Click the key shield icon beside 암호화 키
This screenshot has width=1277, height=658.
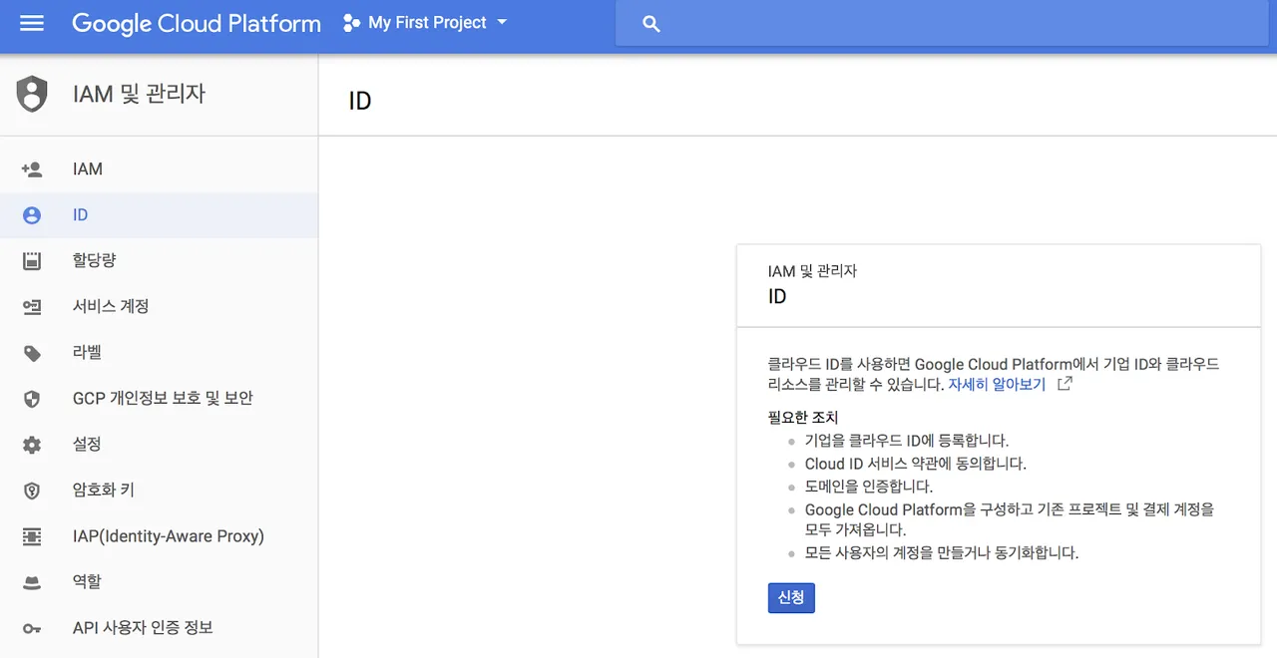click(x=32, y=491)
